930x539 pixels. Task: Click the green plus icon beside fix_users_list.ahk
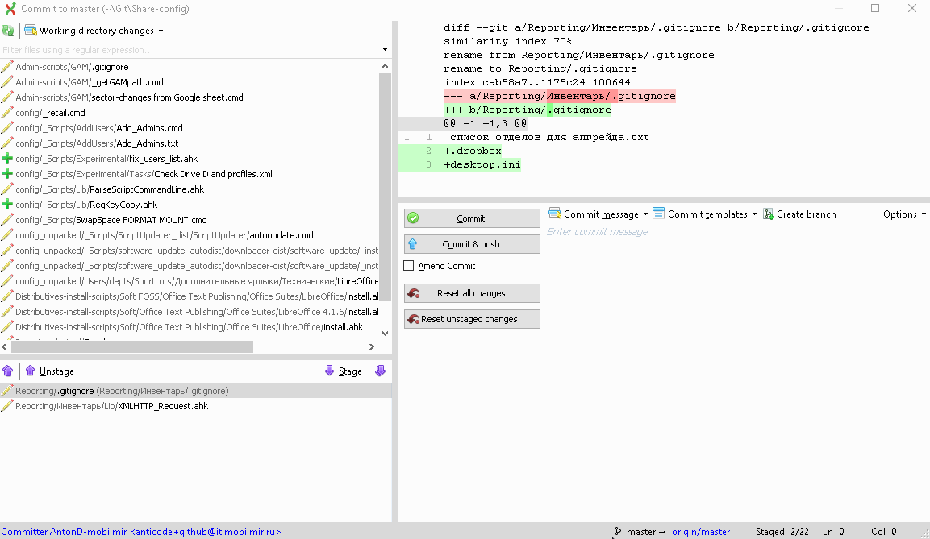point(7,159)
